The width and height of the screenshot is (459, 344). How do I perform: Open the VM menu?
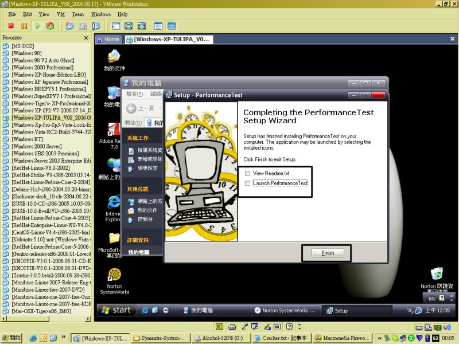pyautogui.click(x=61, y=14)
